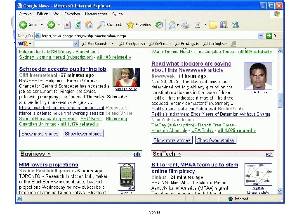
Task: Stop page loading with the red X icon
Action: point(67,25)
